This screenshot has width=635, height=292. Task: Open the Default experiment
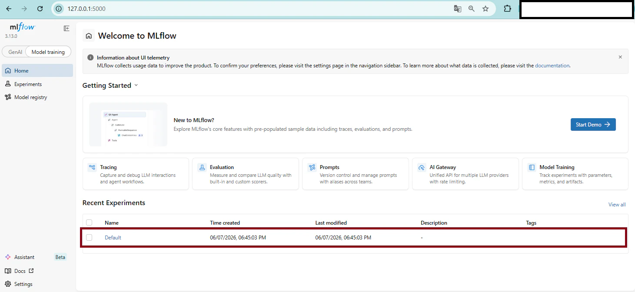pyautogui.click(x=113, y=238)
